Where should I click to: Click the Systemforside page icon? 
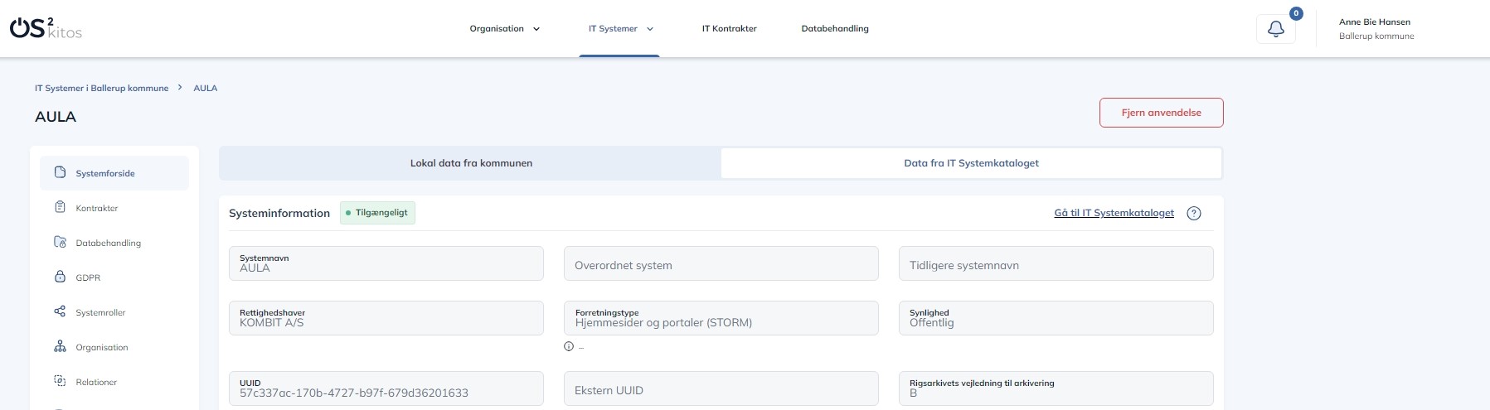(x=60, y=172)
